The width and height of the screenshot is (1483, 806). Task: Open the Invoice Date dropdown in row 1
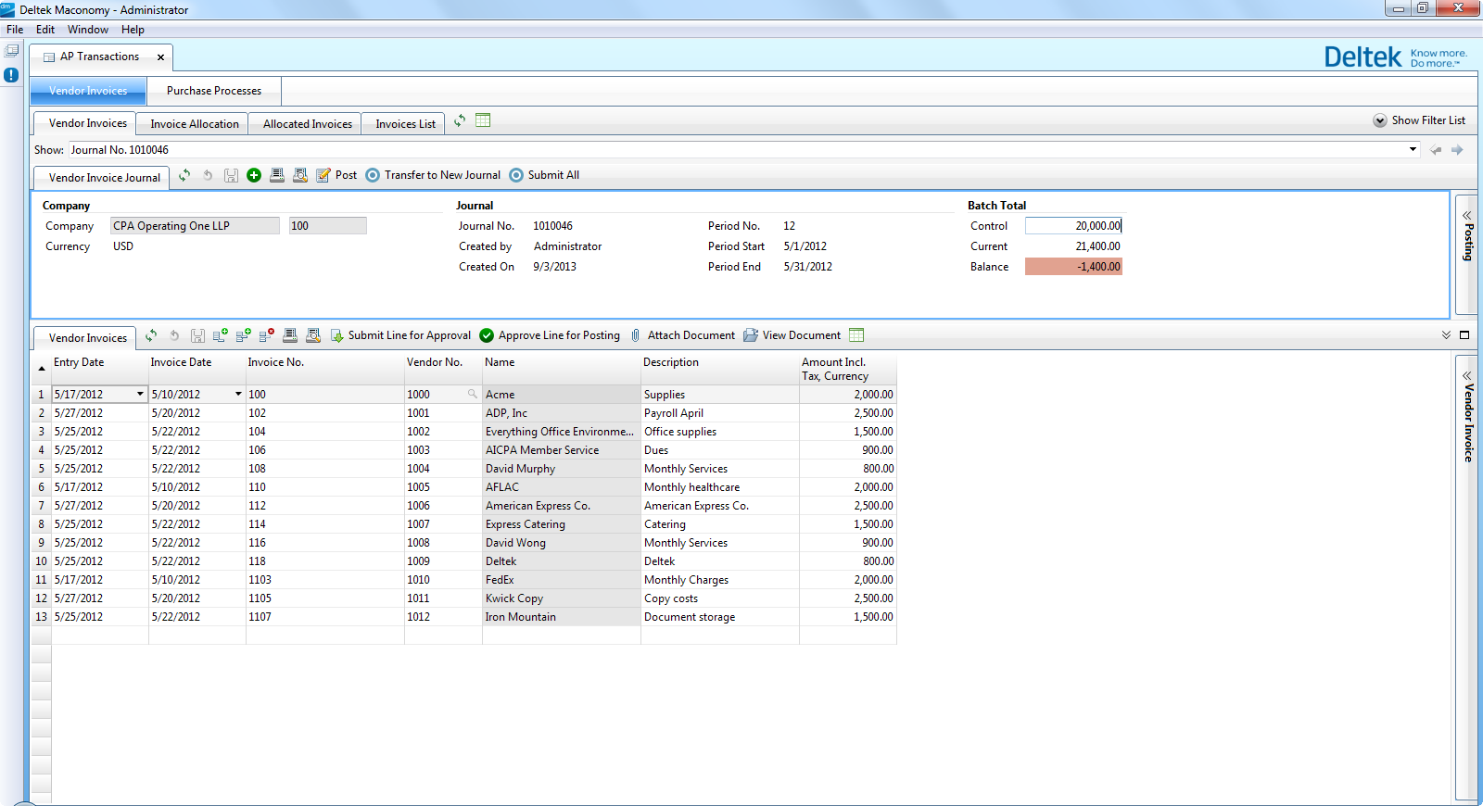[x=238, y=395]
